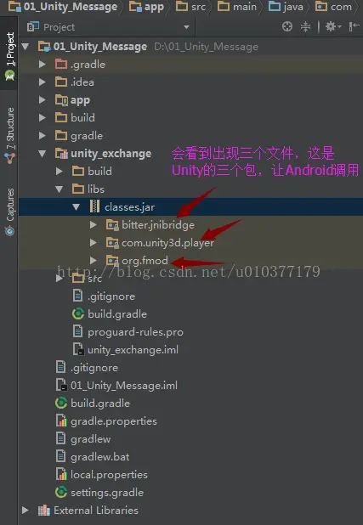Click the scroll-from-source crosshair icon
The image size is (363, 525).
(287, 26)
